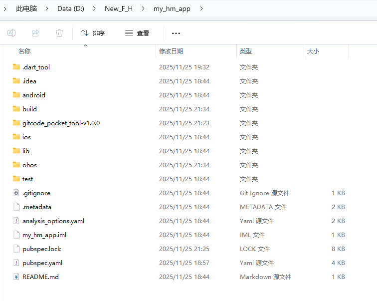Select the my_hm_app.iml file icon
The width and height of the screenshot is (377, 301).
16,235
